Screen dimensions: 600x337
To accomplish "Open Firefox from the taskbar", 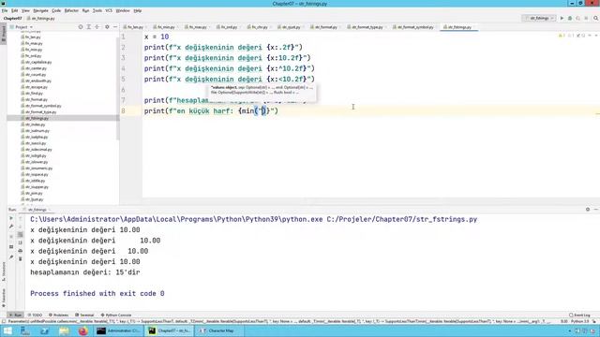I will click(x=83, y=330).
